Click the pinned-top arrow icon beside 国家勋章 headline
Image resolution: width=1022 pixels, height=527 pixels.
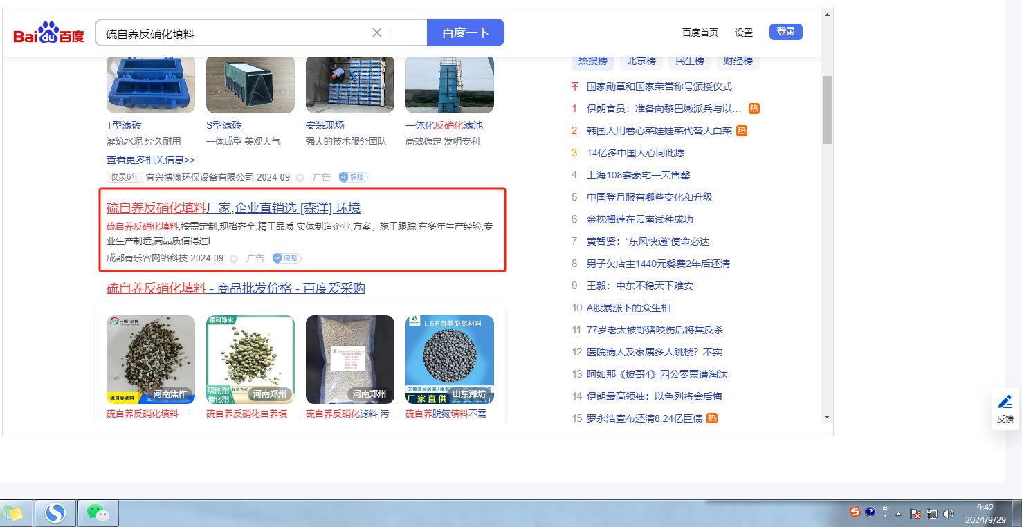[x=574, y=86]
